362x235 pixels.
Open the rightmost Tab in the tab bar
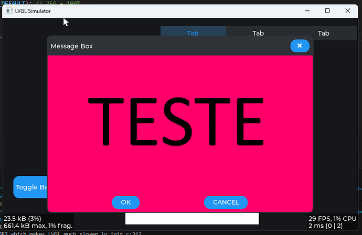324,33
